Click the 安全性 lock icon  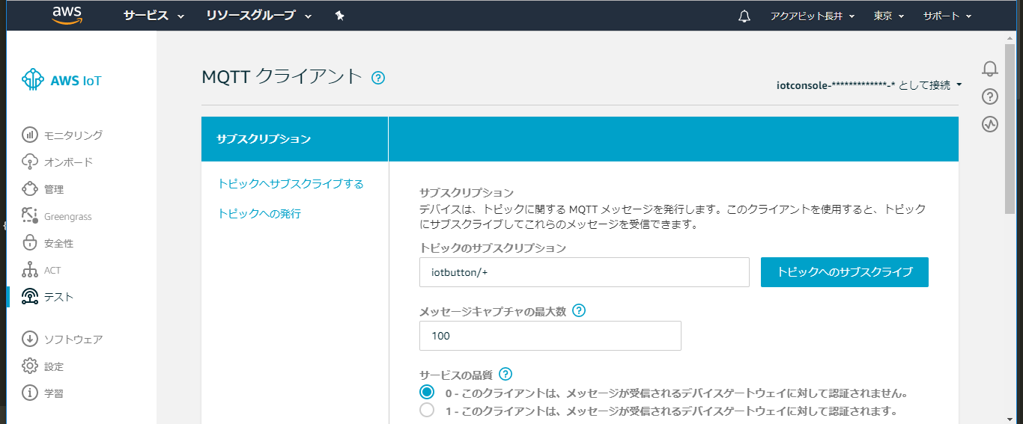tap(30, 243)
